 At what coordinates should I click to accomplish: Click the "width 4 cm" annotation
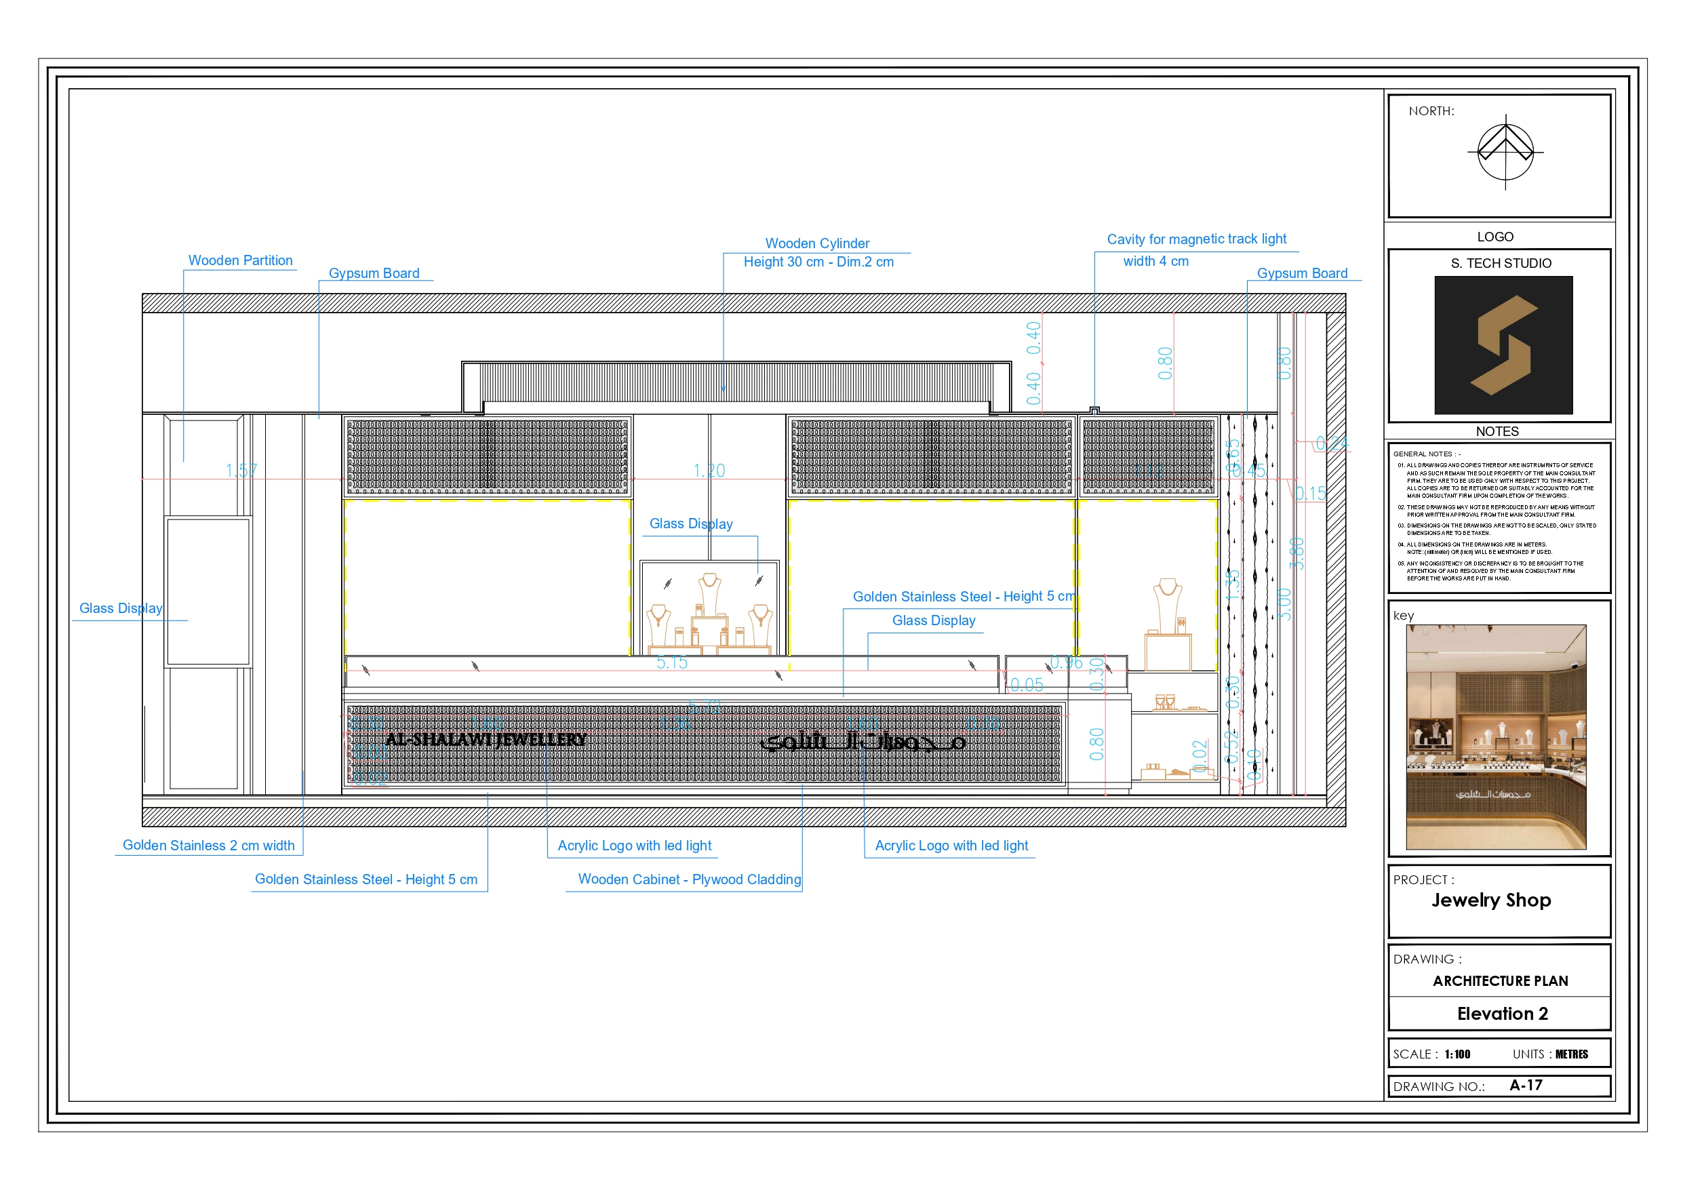1155,261
